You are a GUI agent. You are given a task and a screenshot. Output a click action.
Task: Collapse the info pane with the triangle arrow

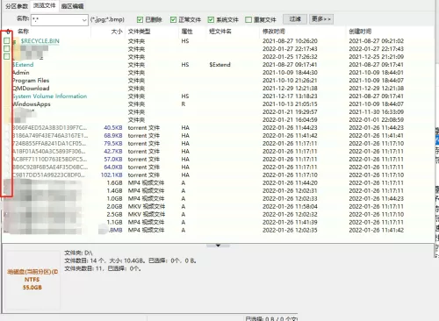218,246
